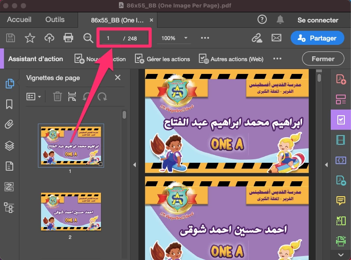Show more Assistant d'action options

277,59
